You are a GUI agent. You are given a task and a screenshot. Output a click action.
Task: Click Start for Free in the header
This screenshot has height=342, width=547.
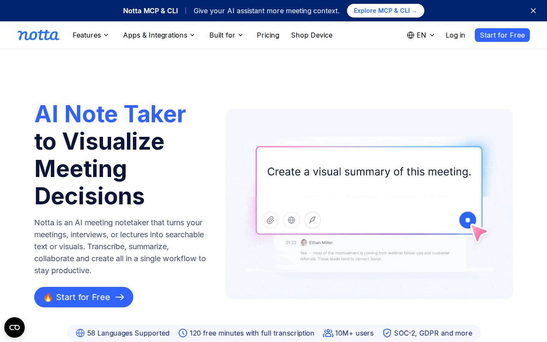tap(502, 35)
